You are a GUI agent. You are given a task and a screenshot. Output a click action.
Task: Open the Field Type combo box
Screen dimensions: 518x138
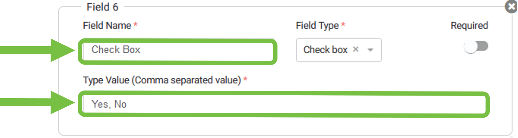click(338, 50)
